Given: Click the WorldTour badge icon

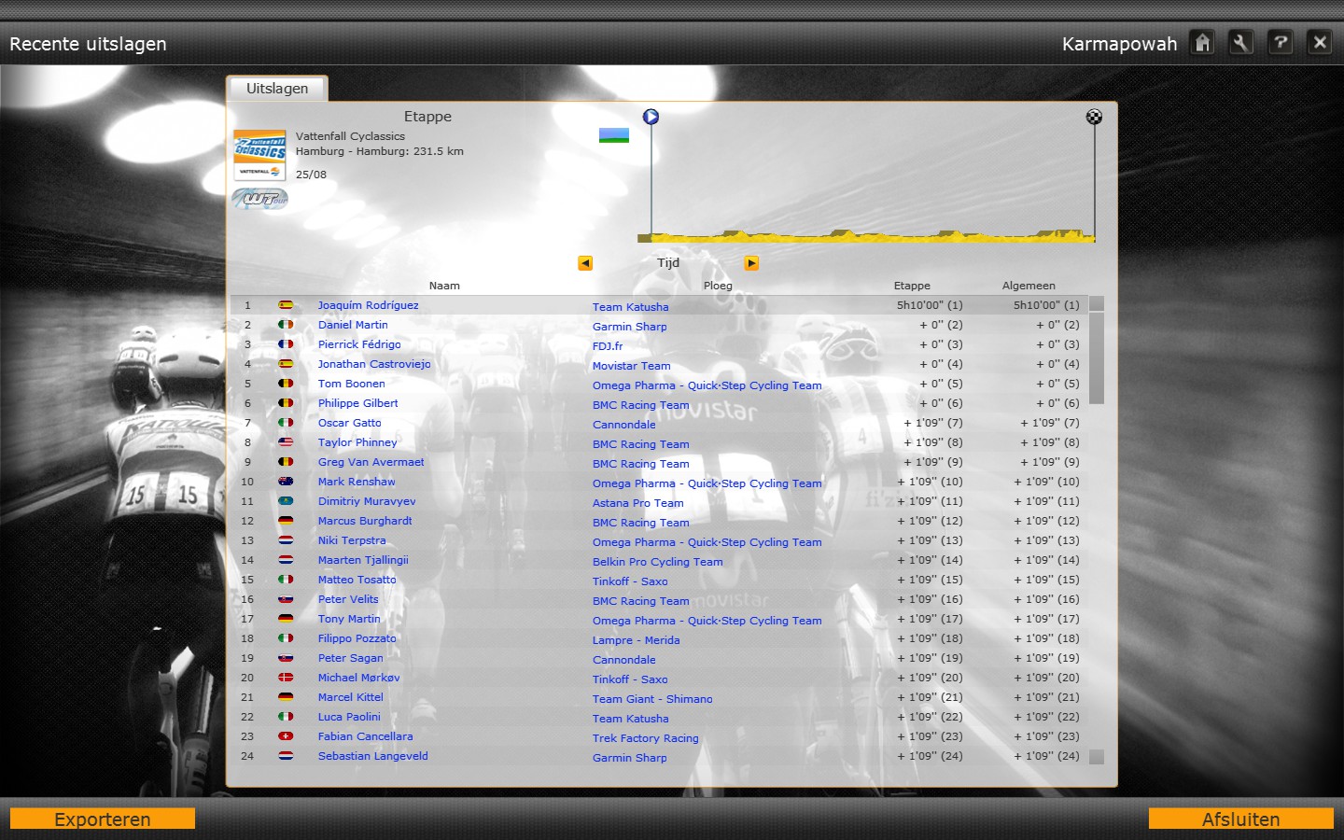Looking at the screenshot, I should point(259,199).
